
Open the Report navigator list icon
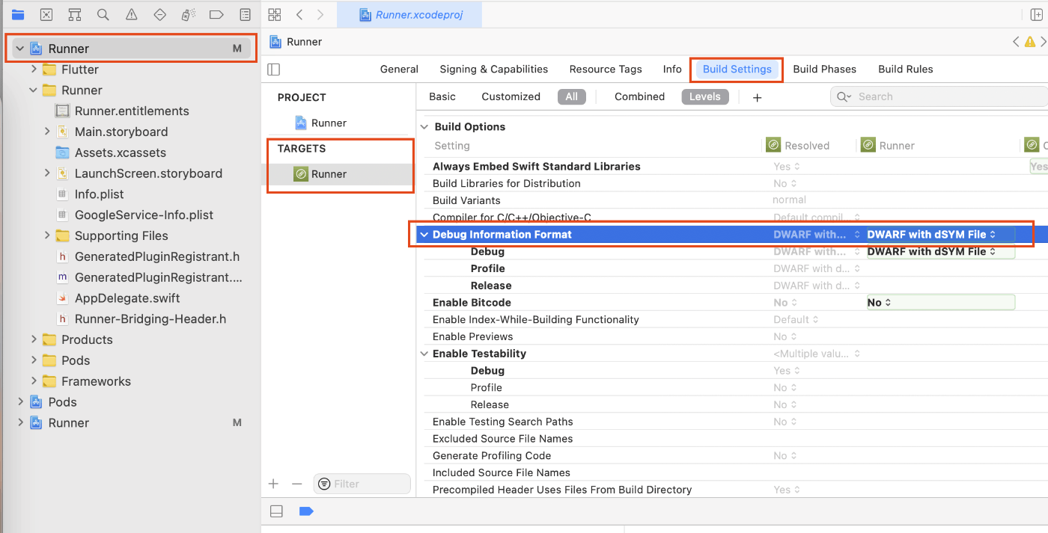[x=245, y=14]
